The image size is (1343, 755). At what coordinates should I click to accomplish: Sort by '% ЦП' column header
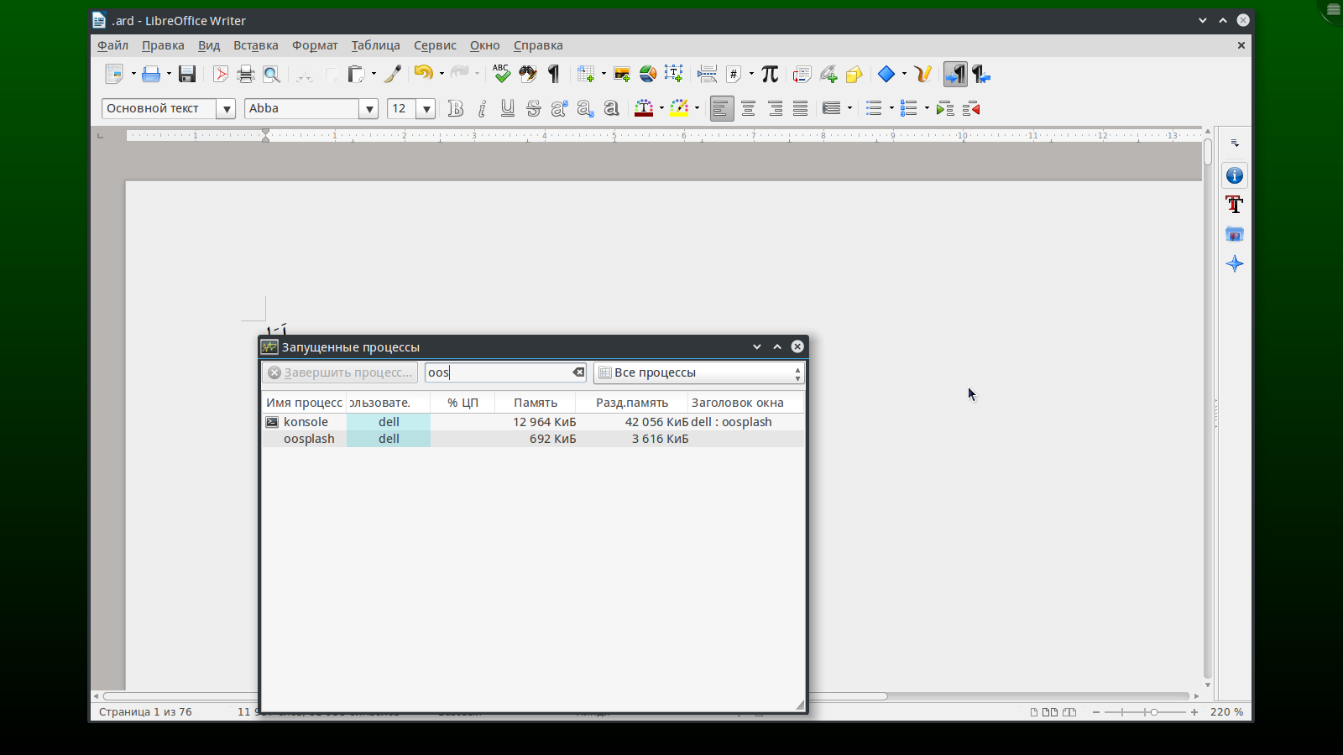pyautogui.click(x=462, y=403)
